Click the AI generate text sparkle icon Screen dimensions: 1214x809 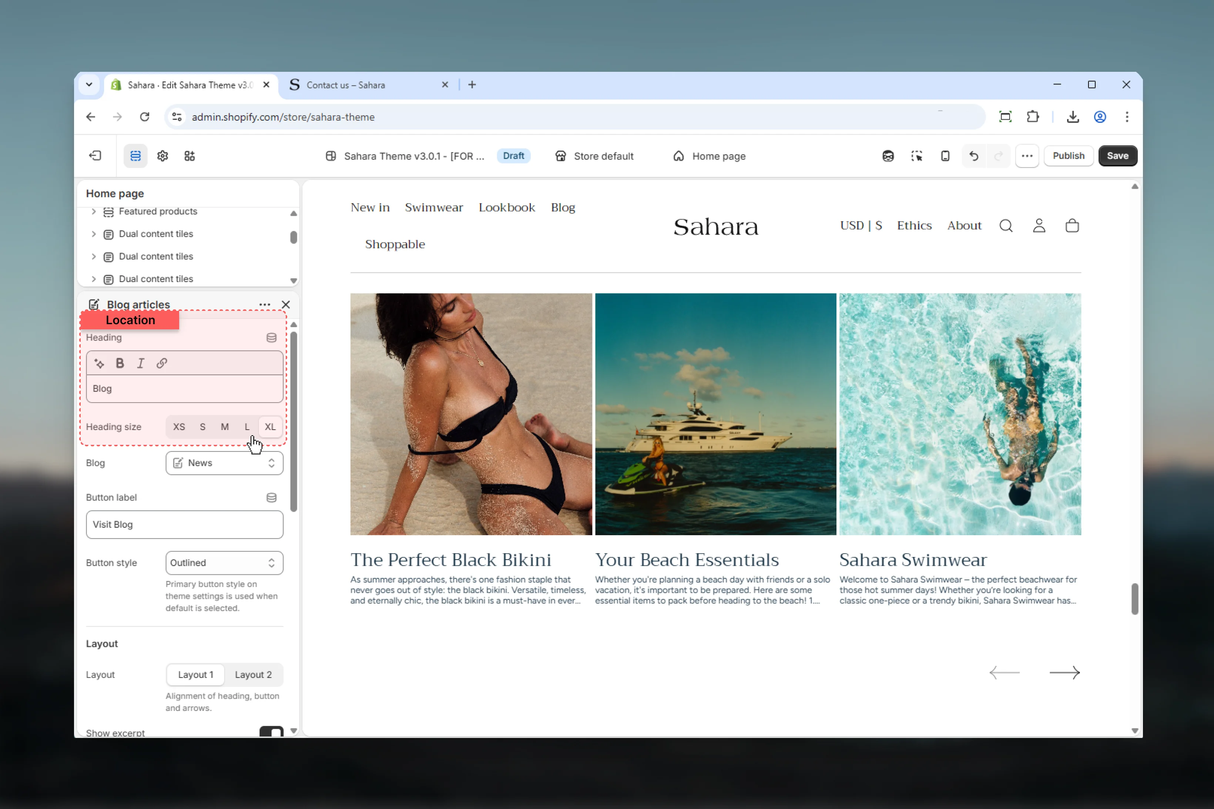tap(99, 363)
